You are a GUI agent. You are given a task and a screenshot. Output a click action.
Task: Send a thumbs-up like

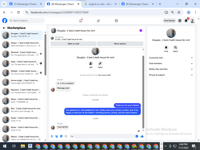pyautogui.click(x=142, y=136)
